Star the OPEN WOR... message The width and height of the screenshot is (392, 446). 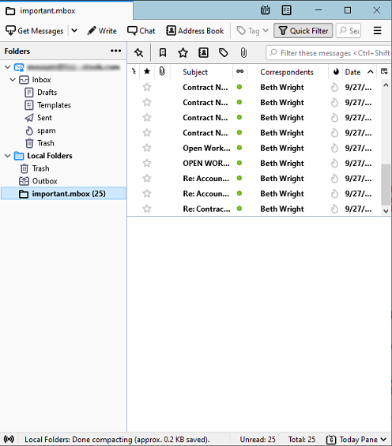point(147,163)
